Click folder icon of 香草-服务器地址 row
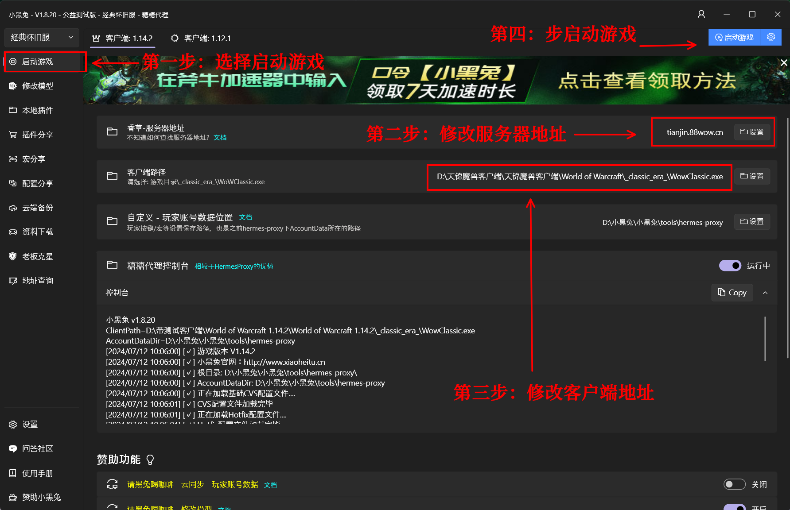The image size is (790, 510). click(112, 132)
